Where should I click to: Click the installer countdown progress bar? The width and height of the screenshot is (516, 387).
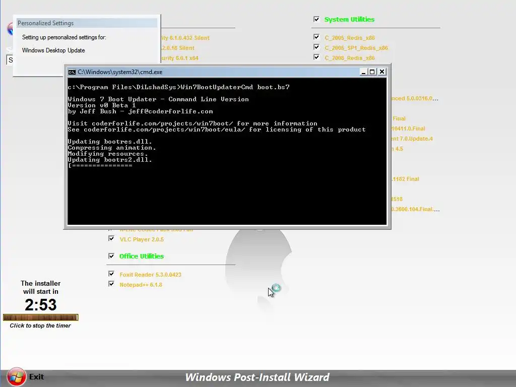click(40, 317)
